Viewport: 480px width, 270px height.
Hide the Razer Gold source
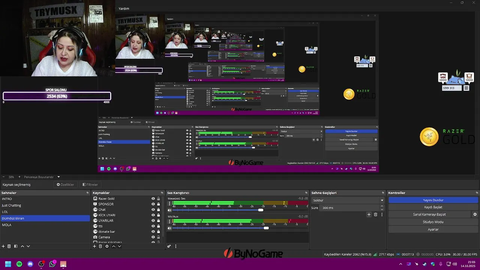point(153,199)
